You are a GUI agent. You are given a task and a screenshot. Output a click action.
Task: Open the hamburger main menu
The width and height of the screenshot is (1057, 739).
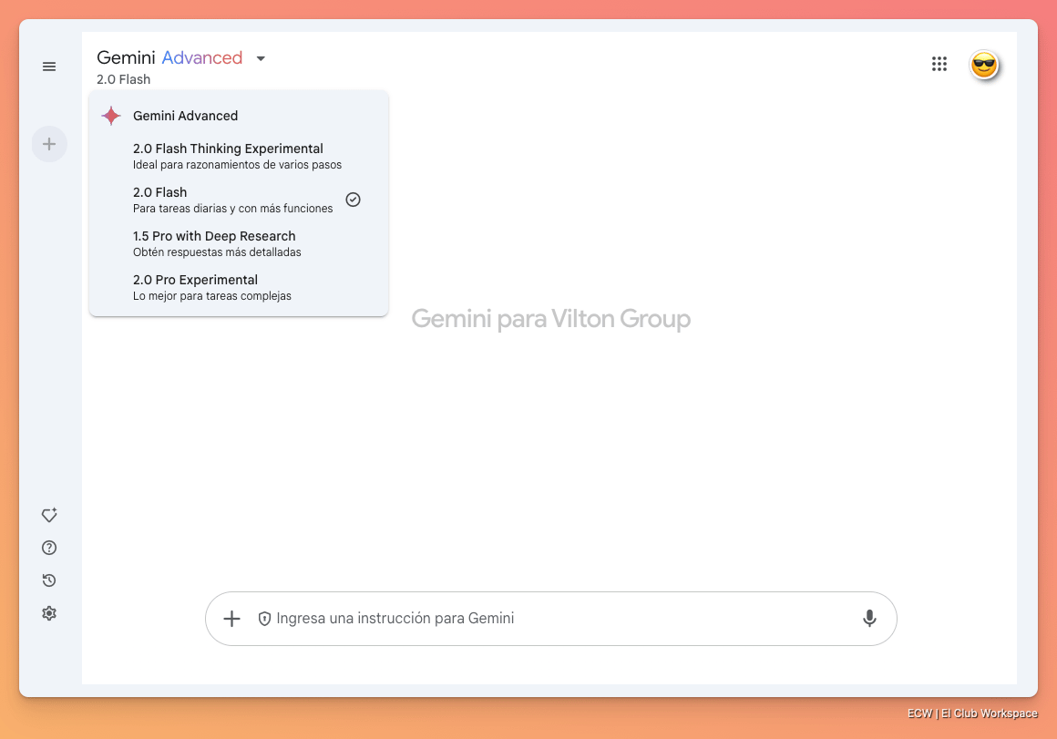[x=49, y=67]
